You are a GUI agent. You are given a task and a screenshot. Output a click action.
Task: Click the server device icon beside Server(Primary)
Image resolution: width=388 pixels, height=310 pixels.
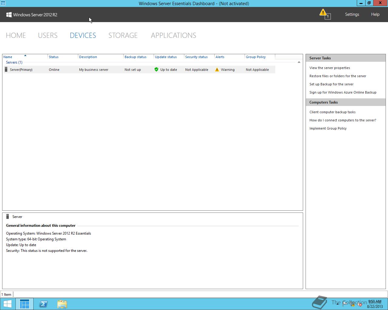tap(6, 70)
